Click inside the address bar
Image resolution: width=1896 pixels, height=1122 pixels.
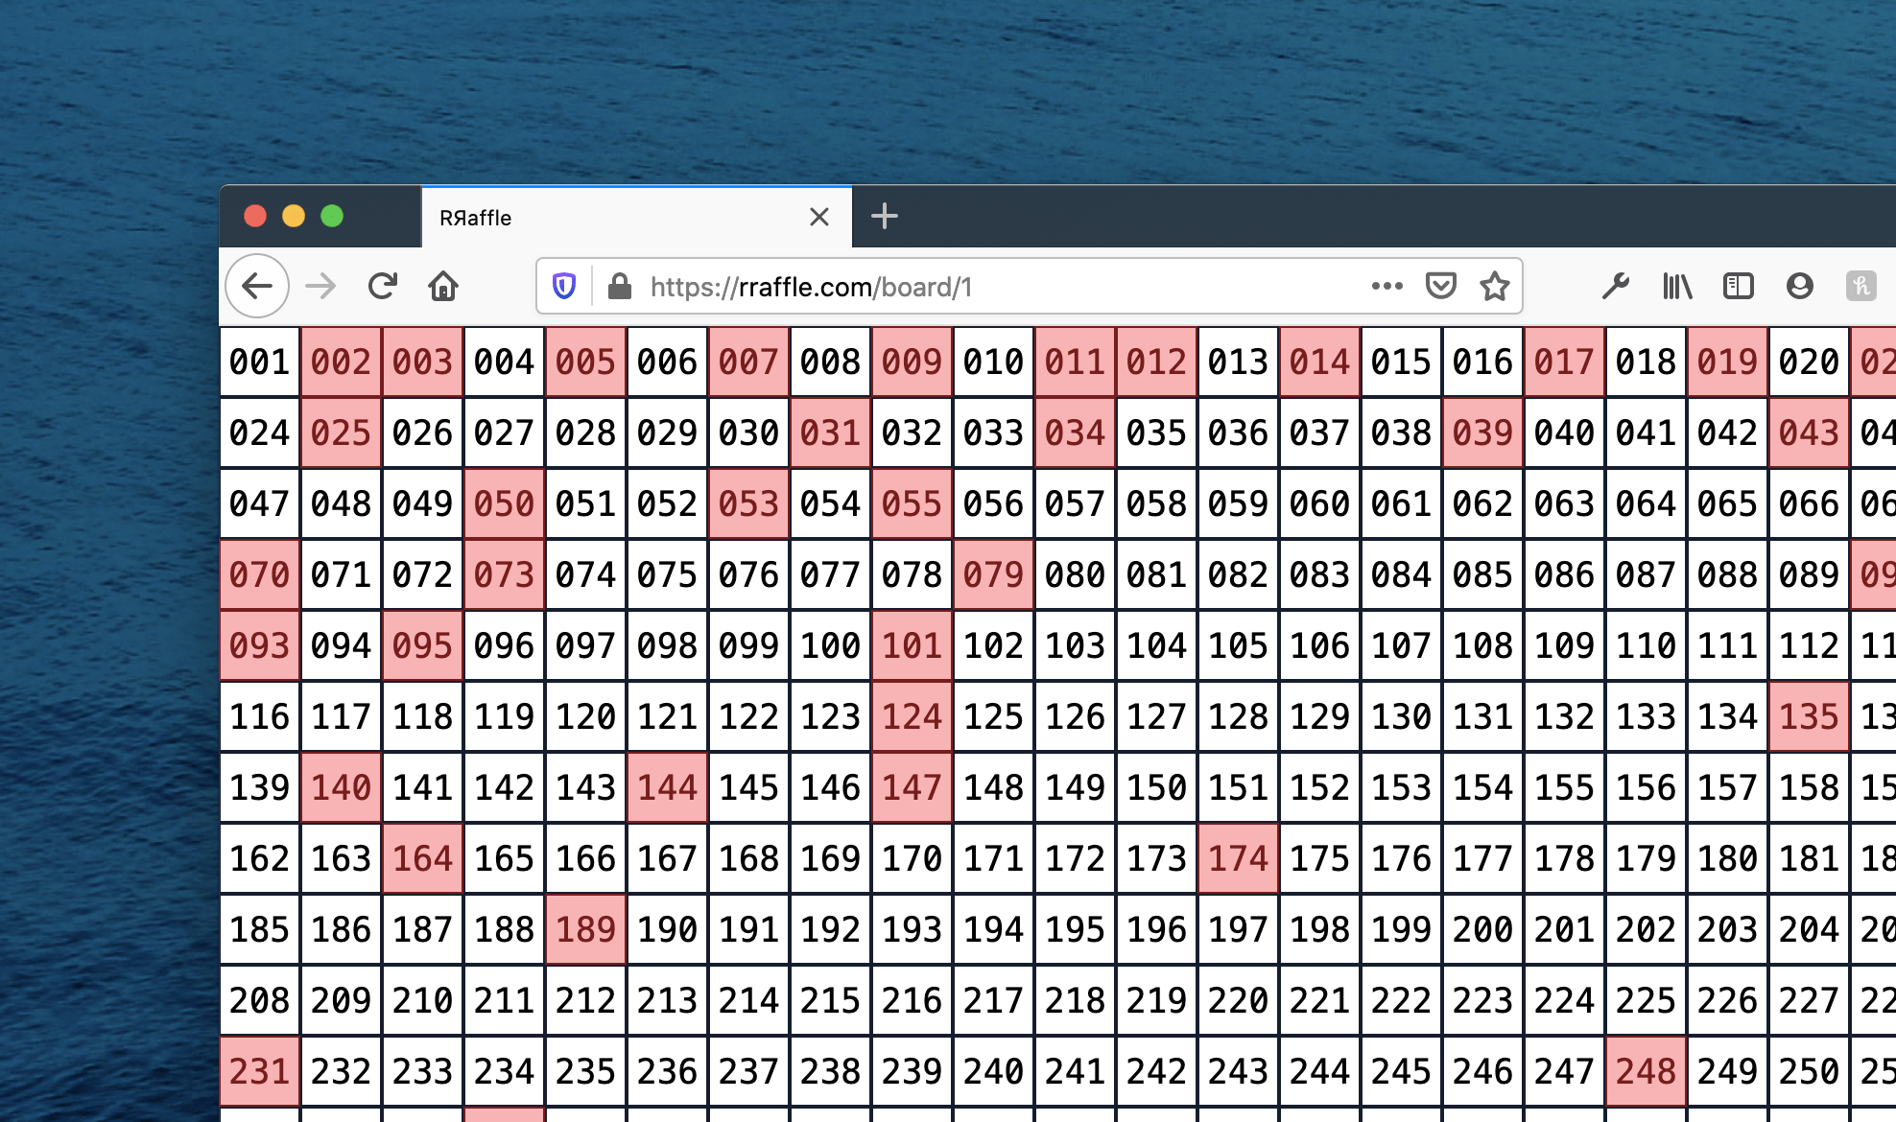(x=960, y=286)
